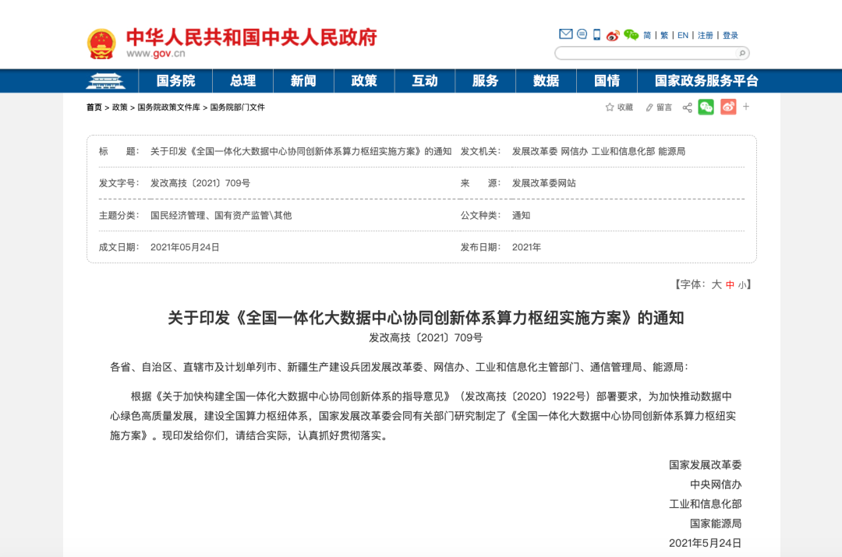Click the share icon

coord(687,108)
